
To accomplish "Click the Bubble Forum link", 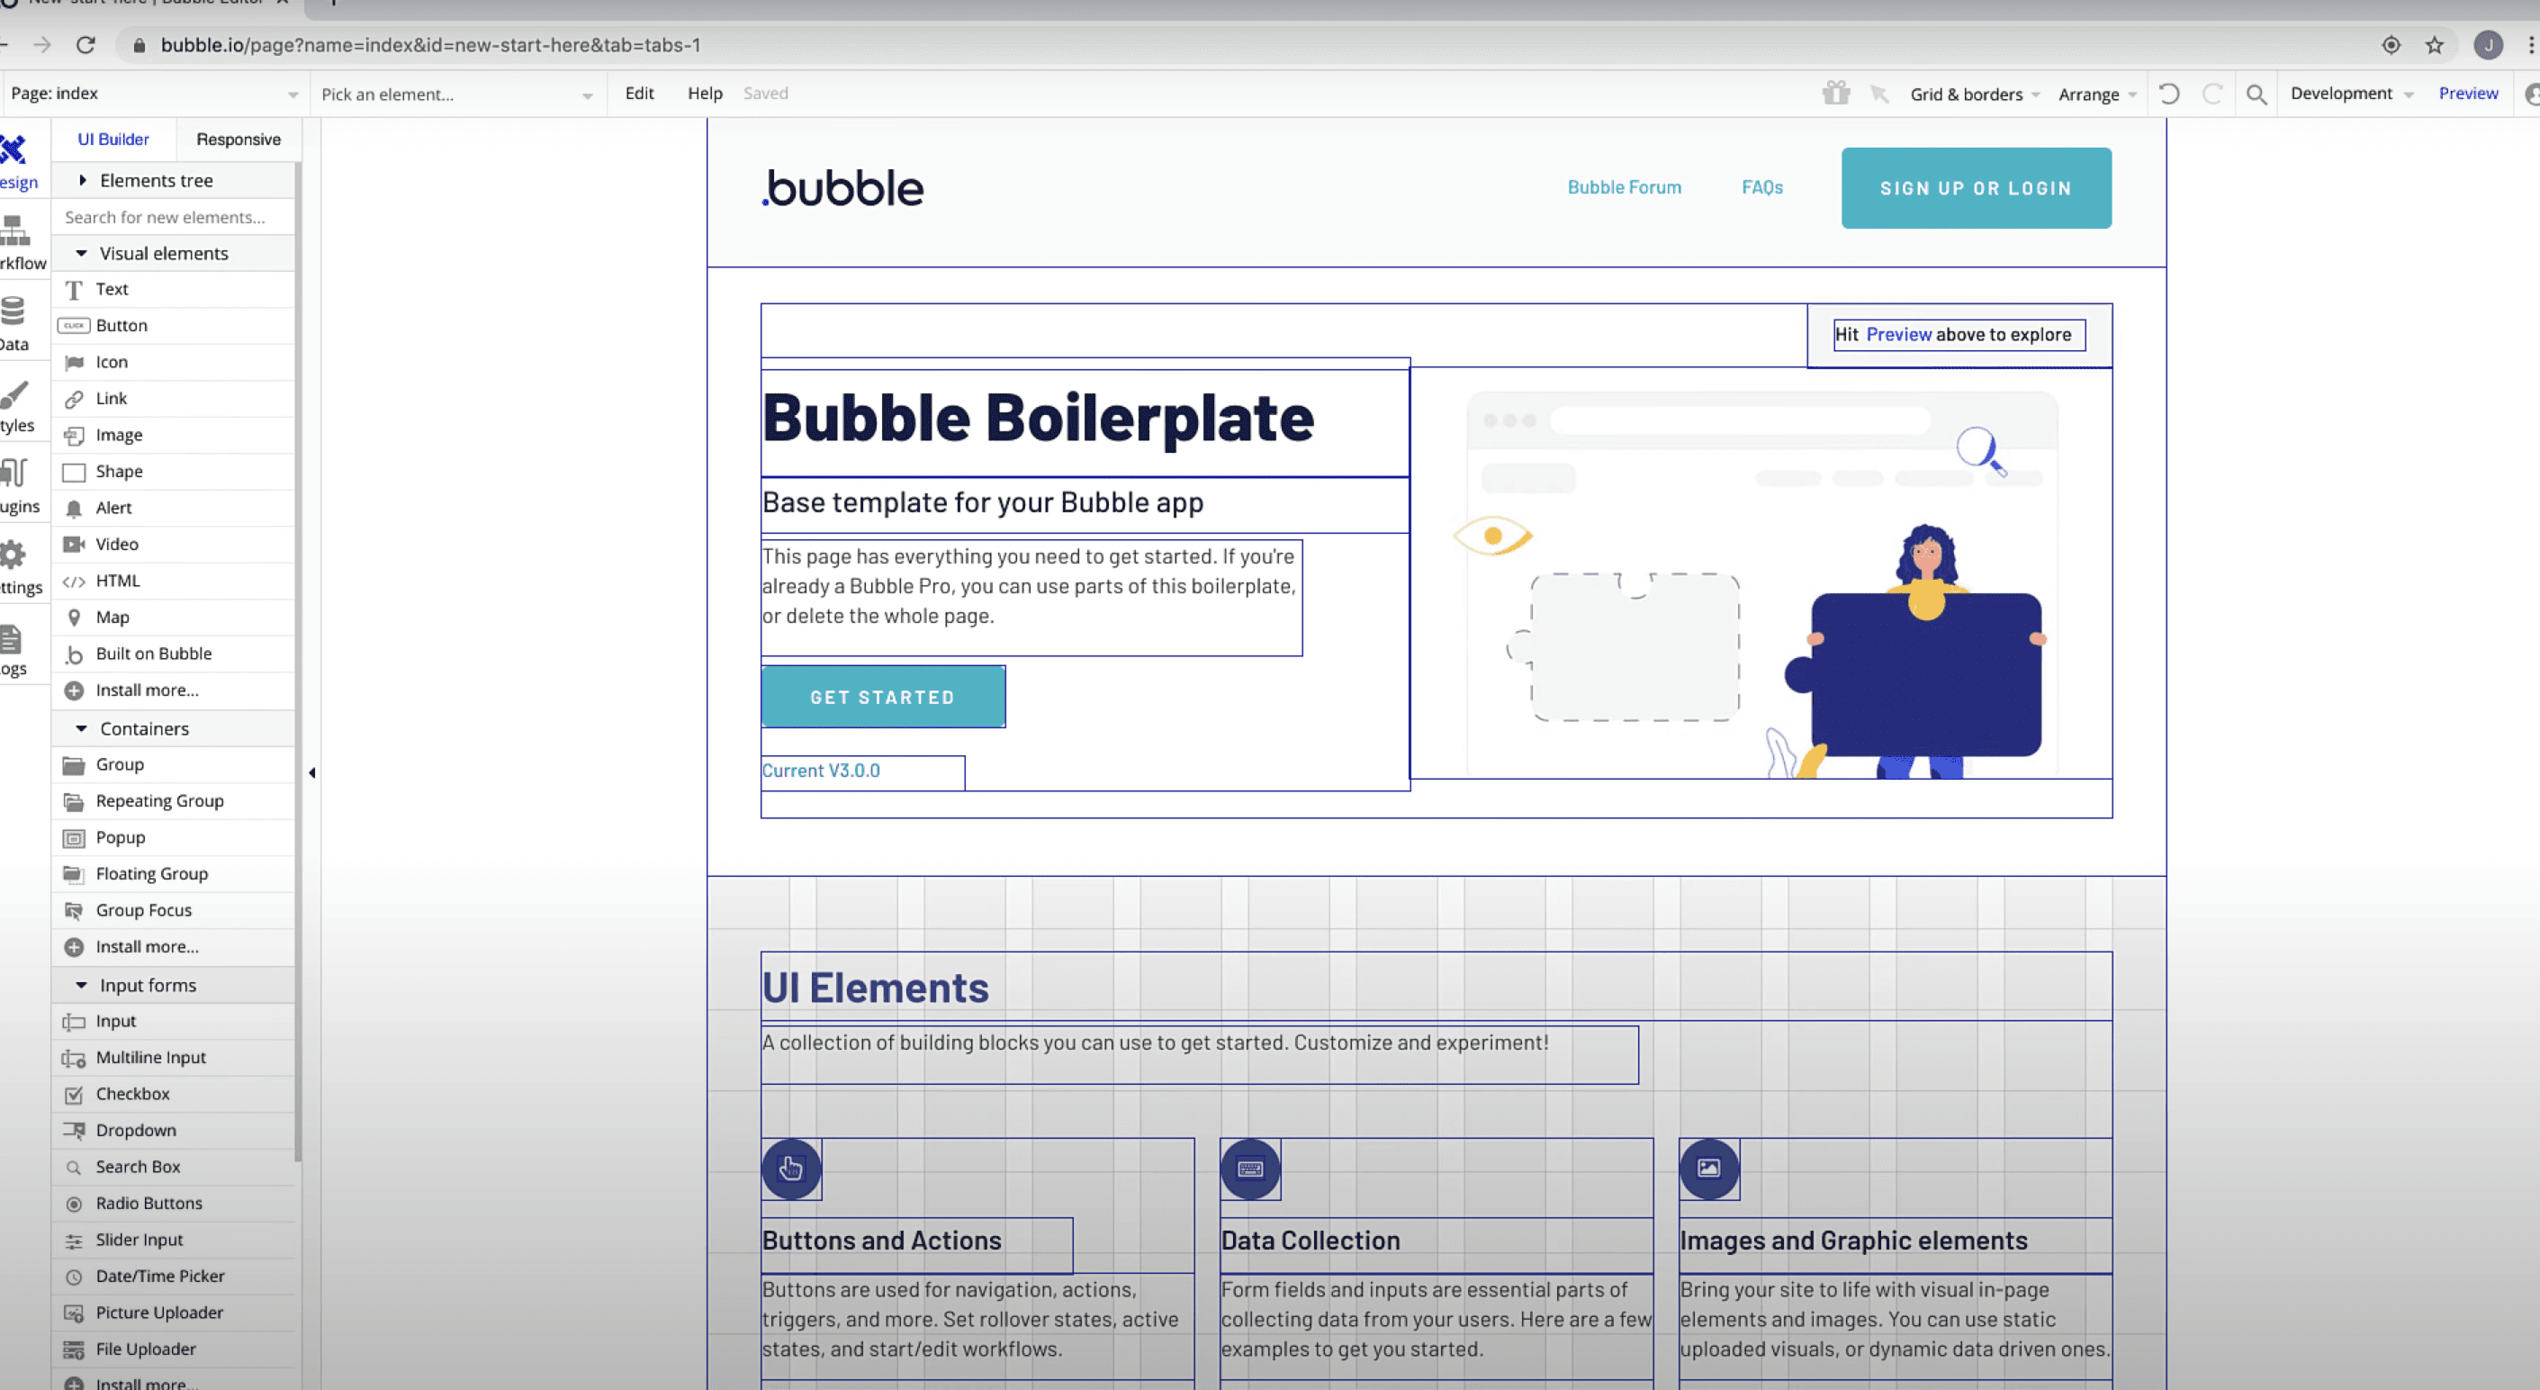I will [1624, 187].
